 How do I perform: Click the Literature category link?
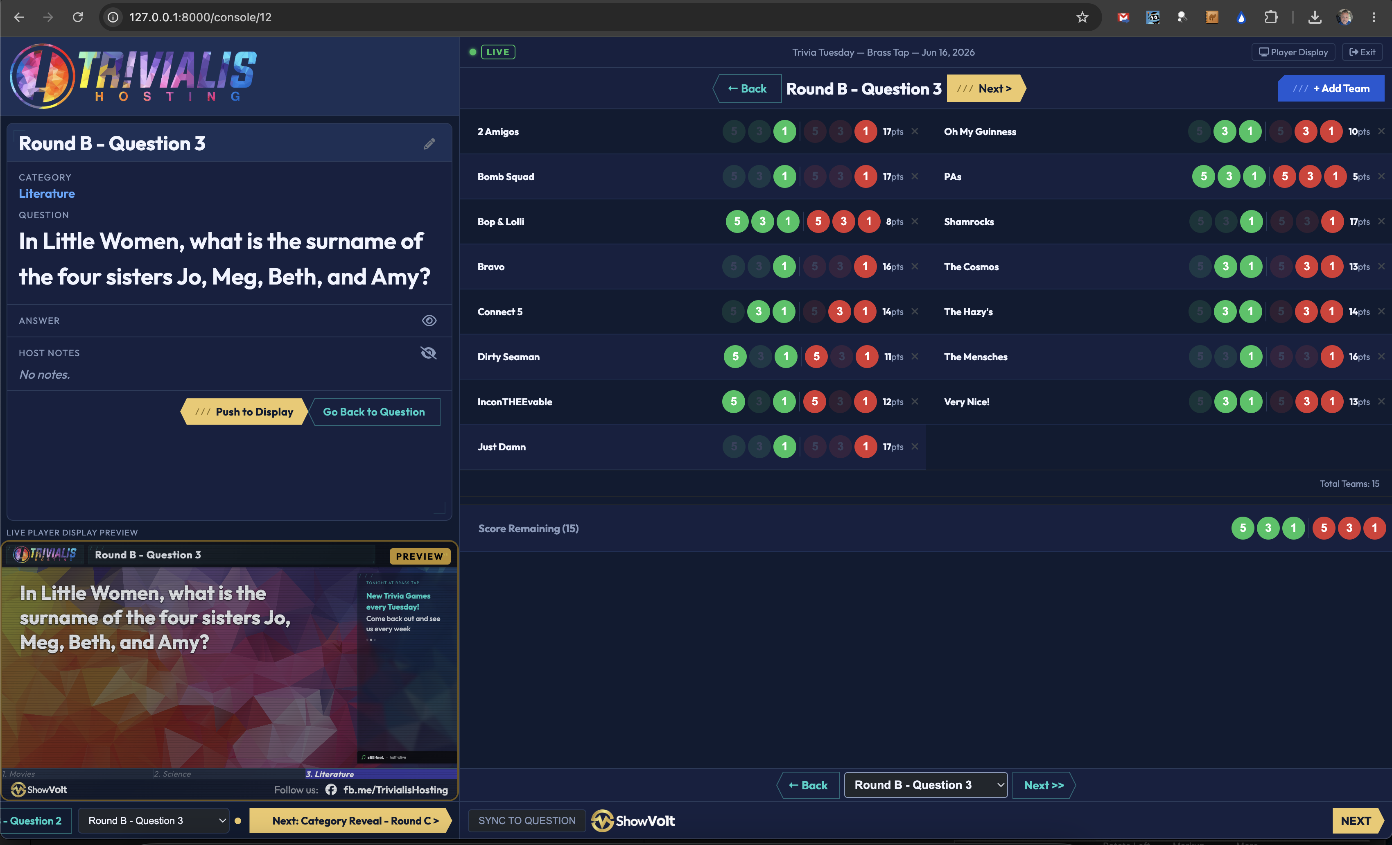47,194
